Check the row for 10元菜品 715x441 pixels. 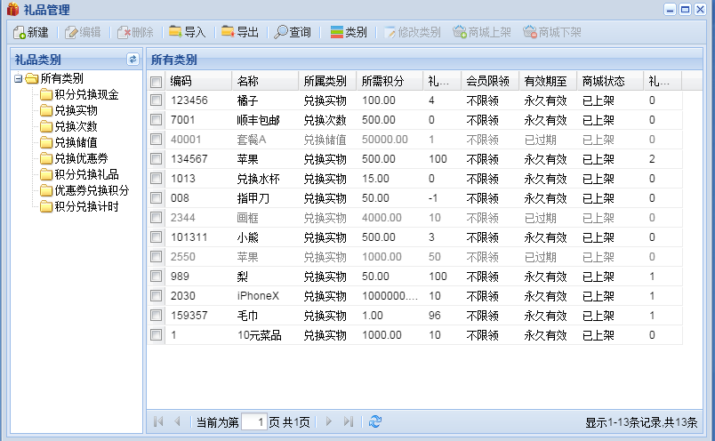tap(156, 335)
